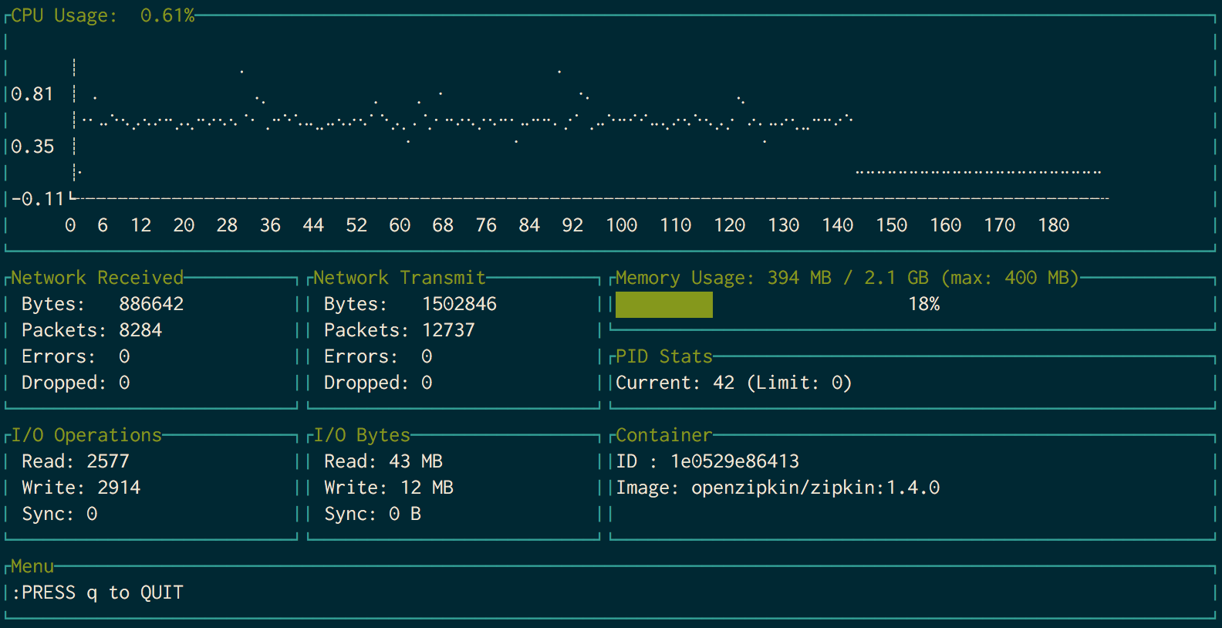Click I/O Operations Sync value 0
This screenshot has height=628, width=1222.
click(92, 514)
